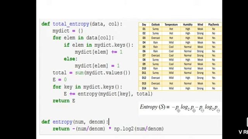Click the 'total = sum(mydict.values())' line
Viewport: 248px width, 139px height.
point(91,73)
